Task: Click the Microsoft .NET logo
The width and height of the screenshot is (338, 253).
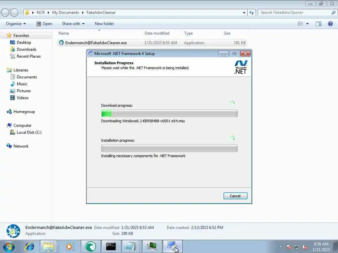Action: (x=241, y=67)
